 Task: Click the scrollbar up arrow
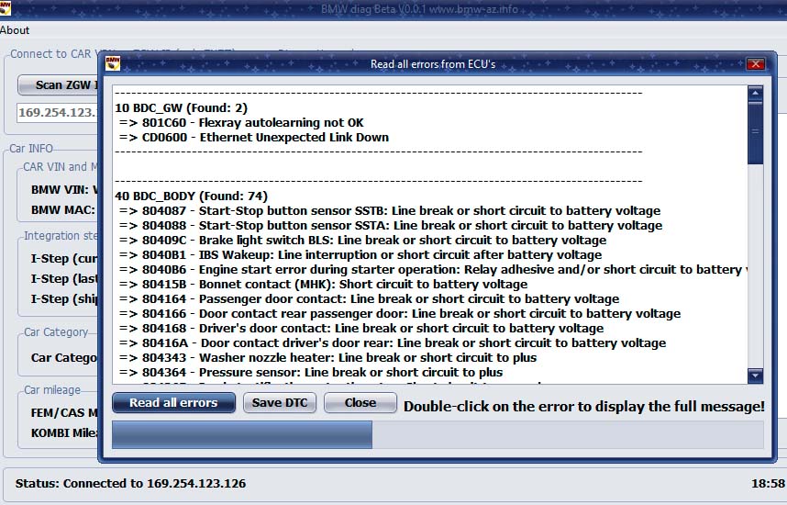click(756, 93)
